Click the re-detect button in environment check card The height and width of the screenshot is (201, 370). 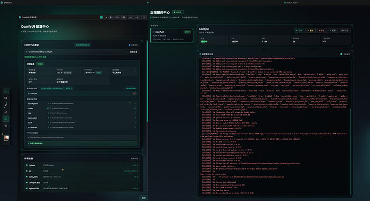point(135,158)
